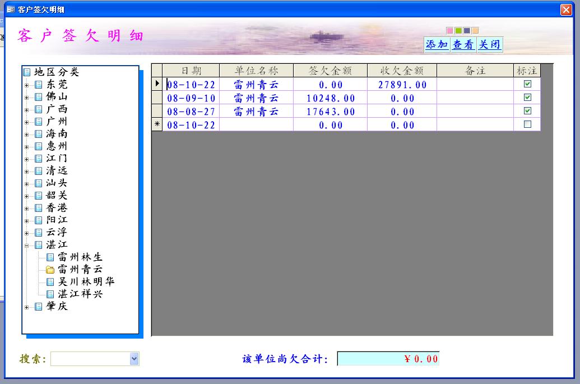Select the row selector for 08-09-10
This screenshot has height=384, width=580.
click(x=157, y=98)
